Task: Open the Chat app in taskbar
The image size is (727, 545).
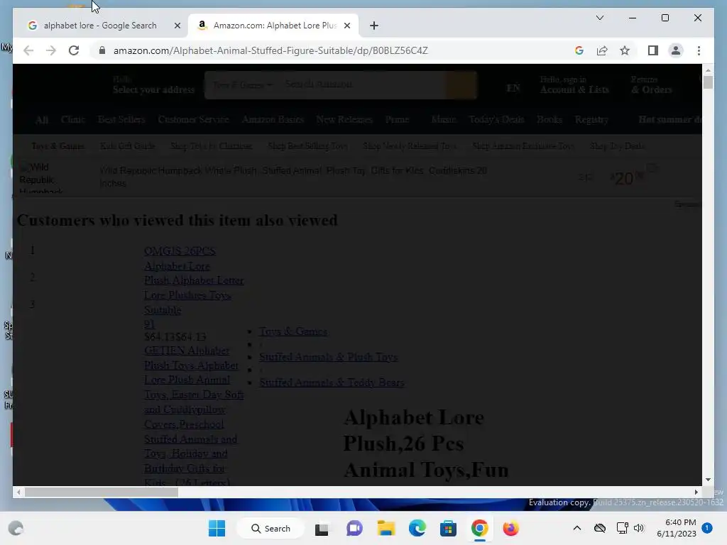Action: 354,528
